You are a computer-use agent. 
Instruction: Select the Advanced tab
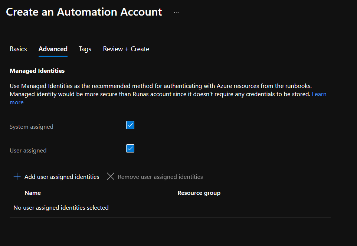coord(53,49)
